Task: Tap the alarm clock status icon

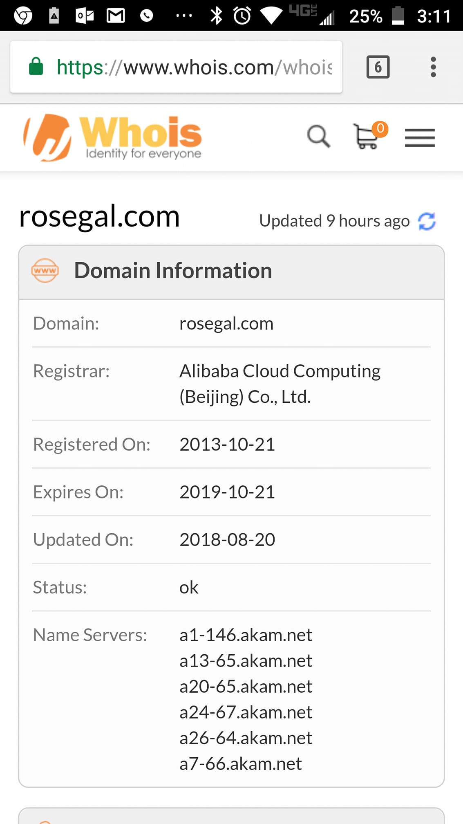Action: tap(242, 16)
